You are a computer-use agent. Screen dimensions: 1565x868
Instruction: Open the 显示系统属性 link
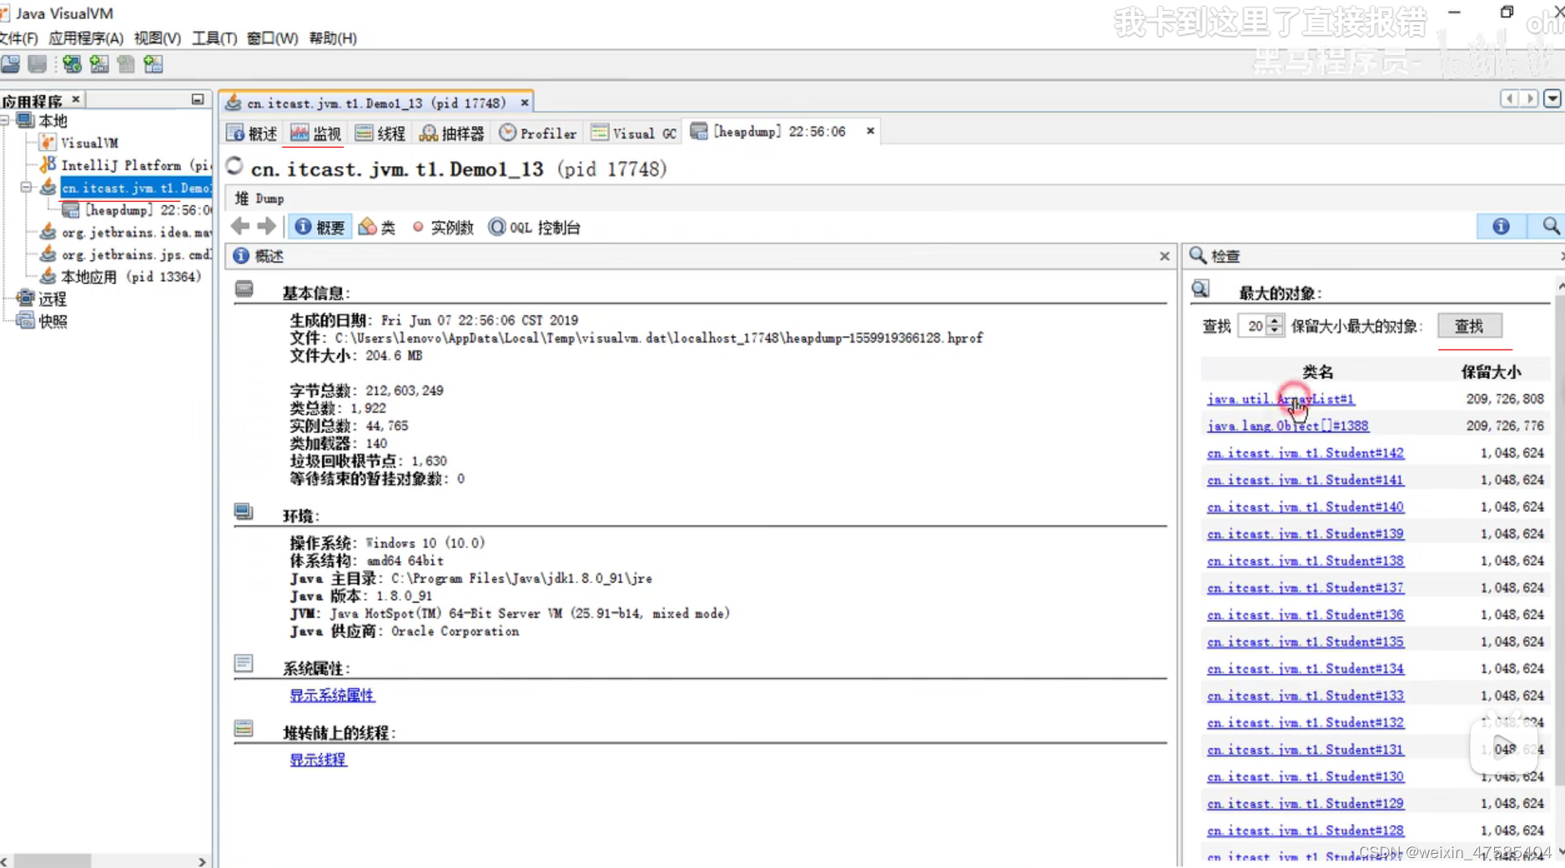point(332,695)
